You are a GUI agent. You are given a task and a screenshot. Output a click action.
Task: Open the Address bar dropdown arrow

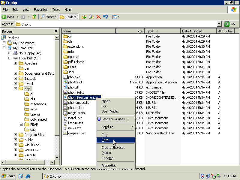(219, 24)
